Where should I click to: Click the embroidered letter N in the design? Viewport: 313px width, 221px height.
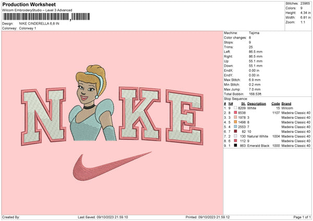click(x=43, y=116)
